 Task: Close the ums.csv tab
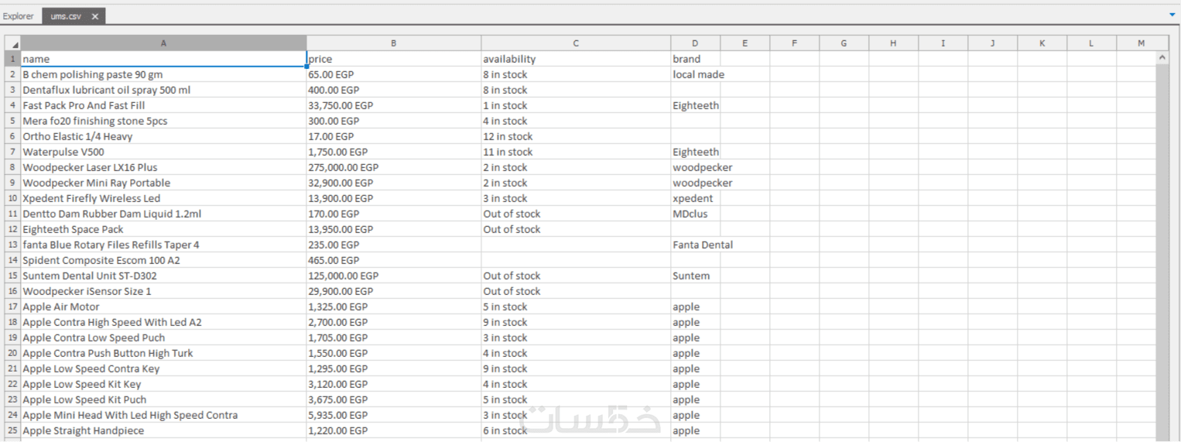[94, 16]
